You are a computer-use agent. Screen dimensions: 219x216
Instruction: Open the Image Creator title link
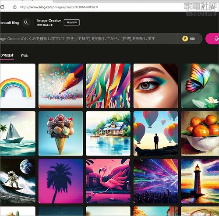49,21
